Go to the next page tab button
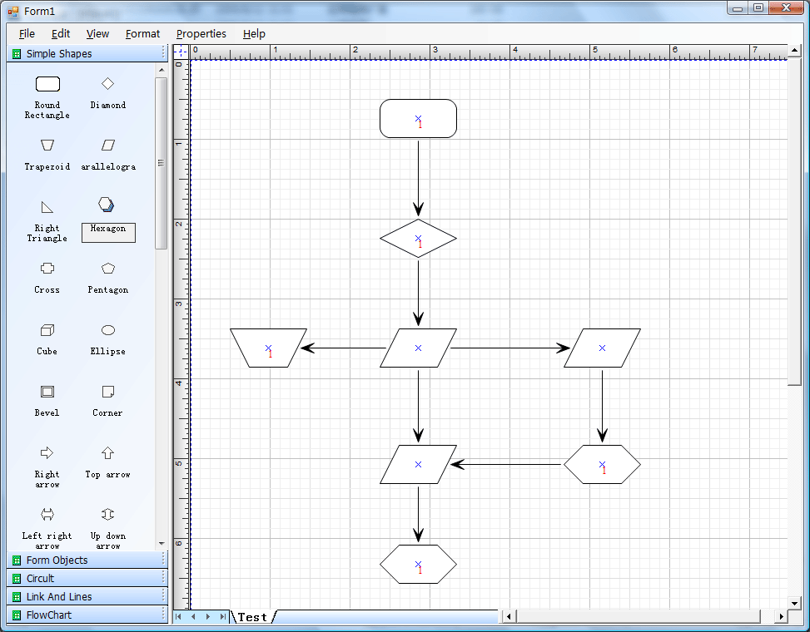This screenshot has height=632, width=810. (207, 616)
